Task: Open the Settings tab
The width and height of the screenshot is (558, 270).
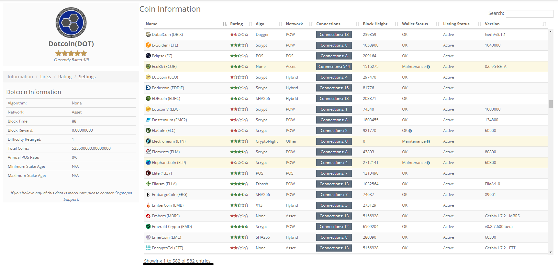Action: click(x=87, y=77)
